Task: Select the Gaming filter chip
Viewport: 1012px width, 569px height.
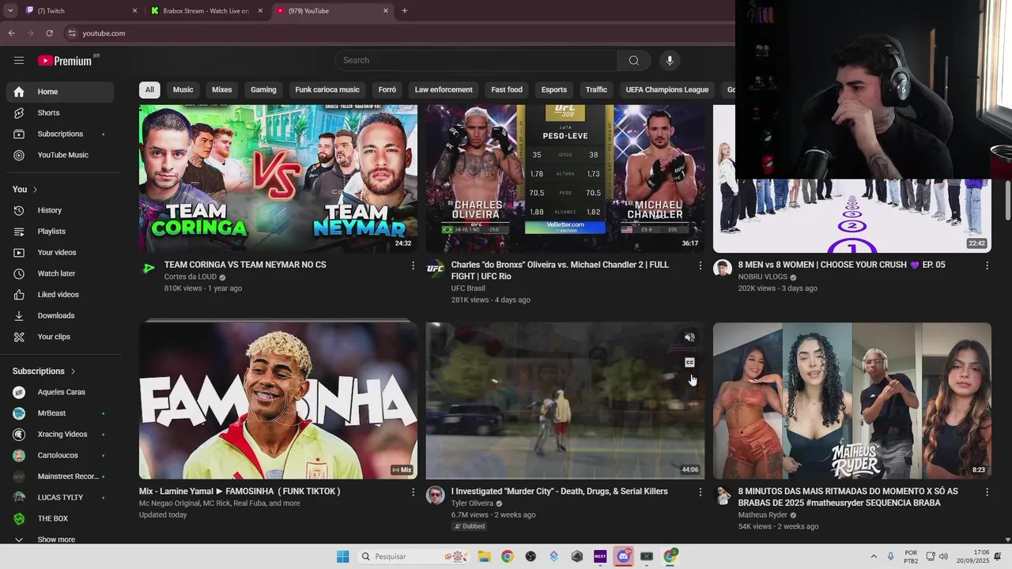Action: (263, 90)
